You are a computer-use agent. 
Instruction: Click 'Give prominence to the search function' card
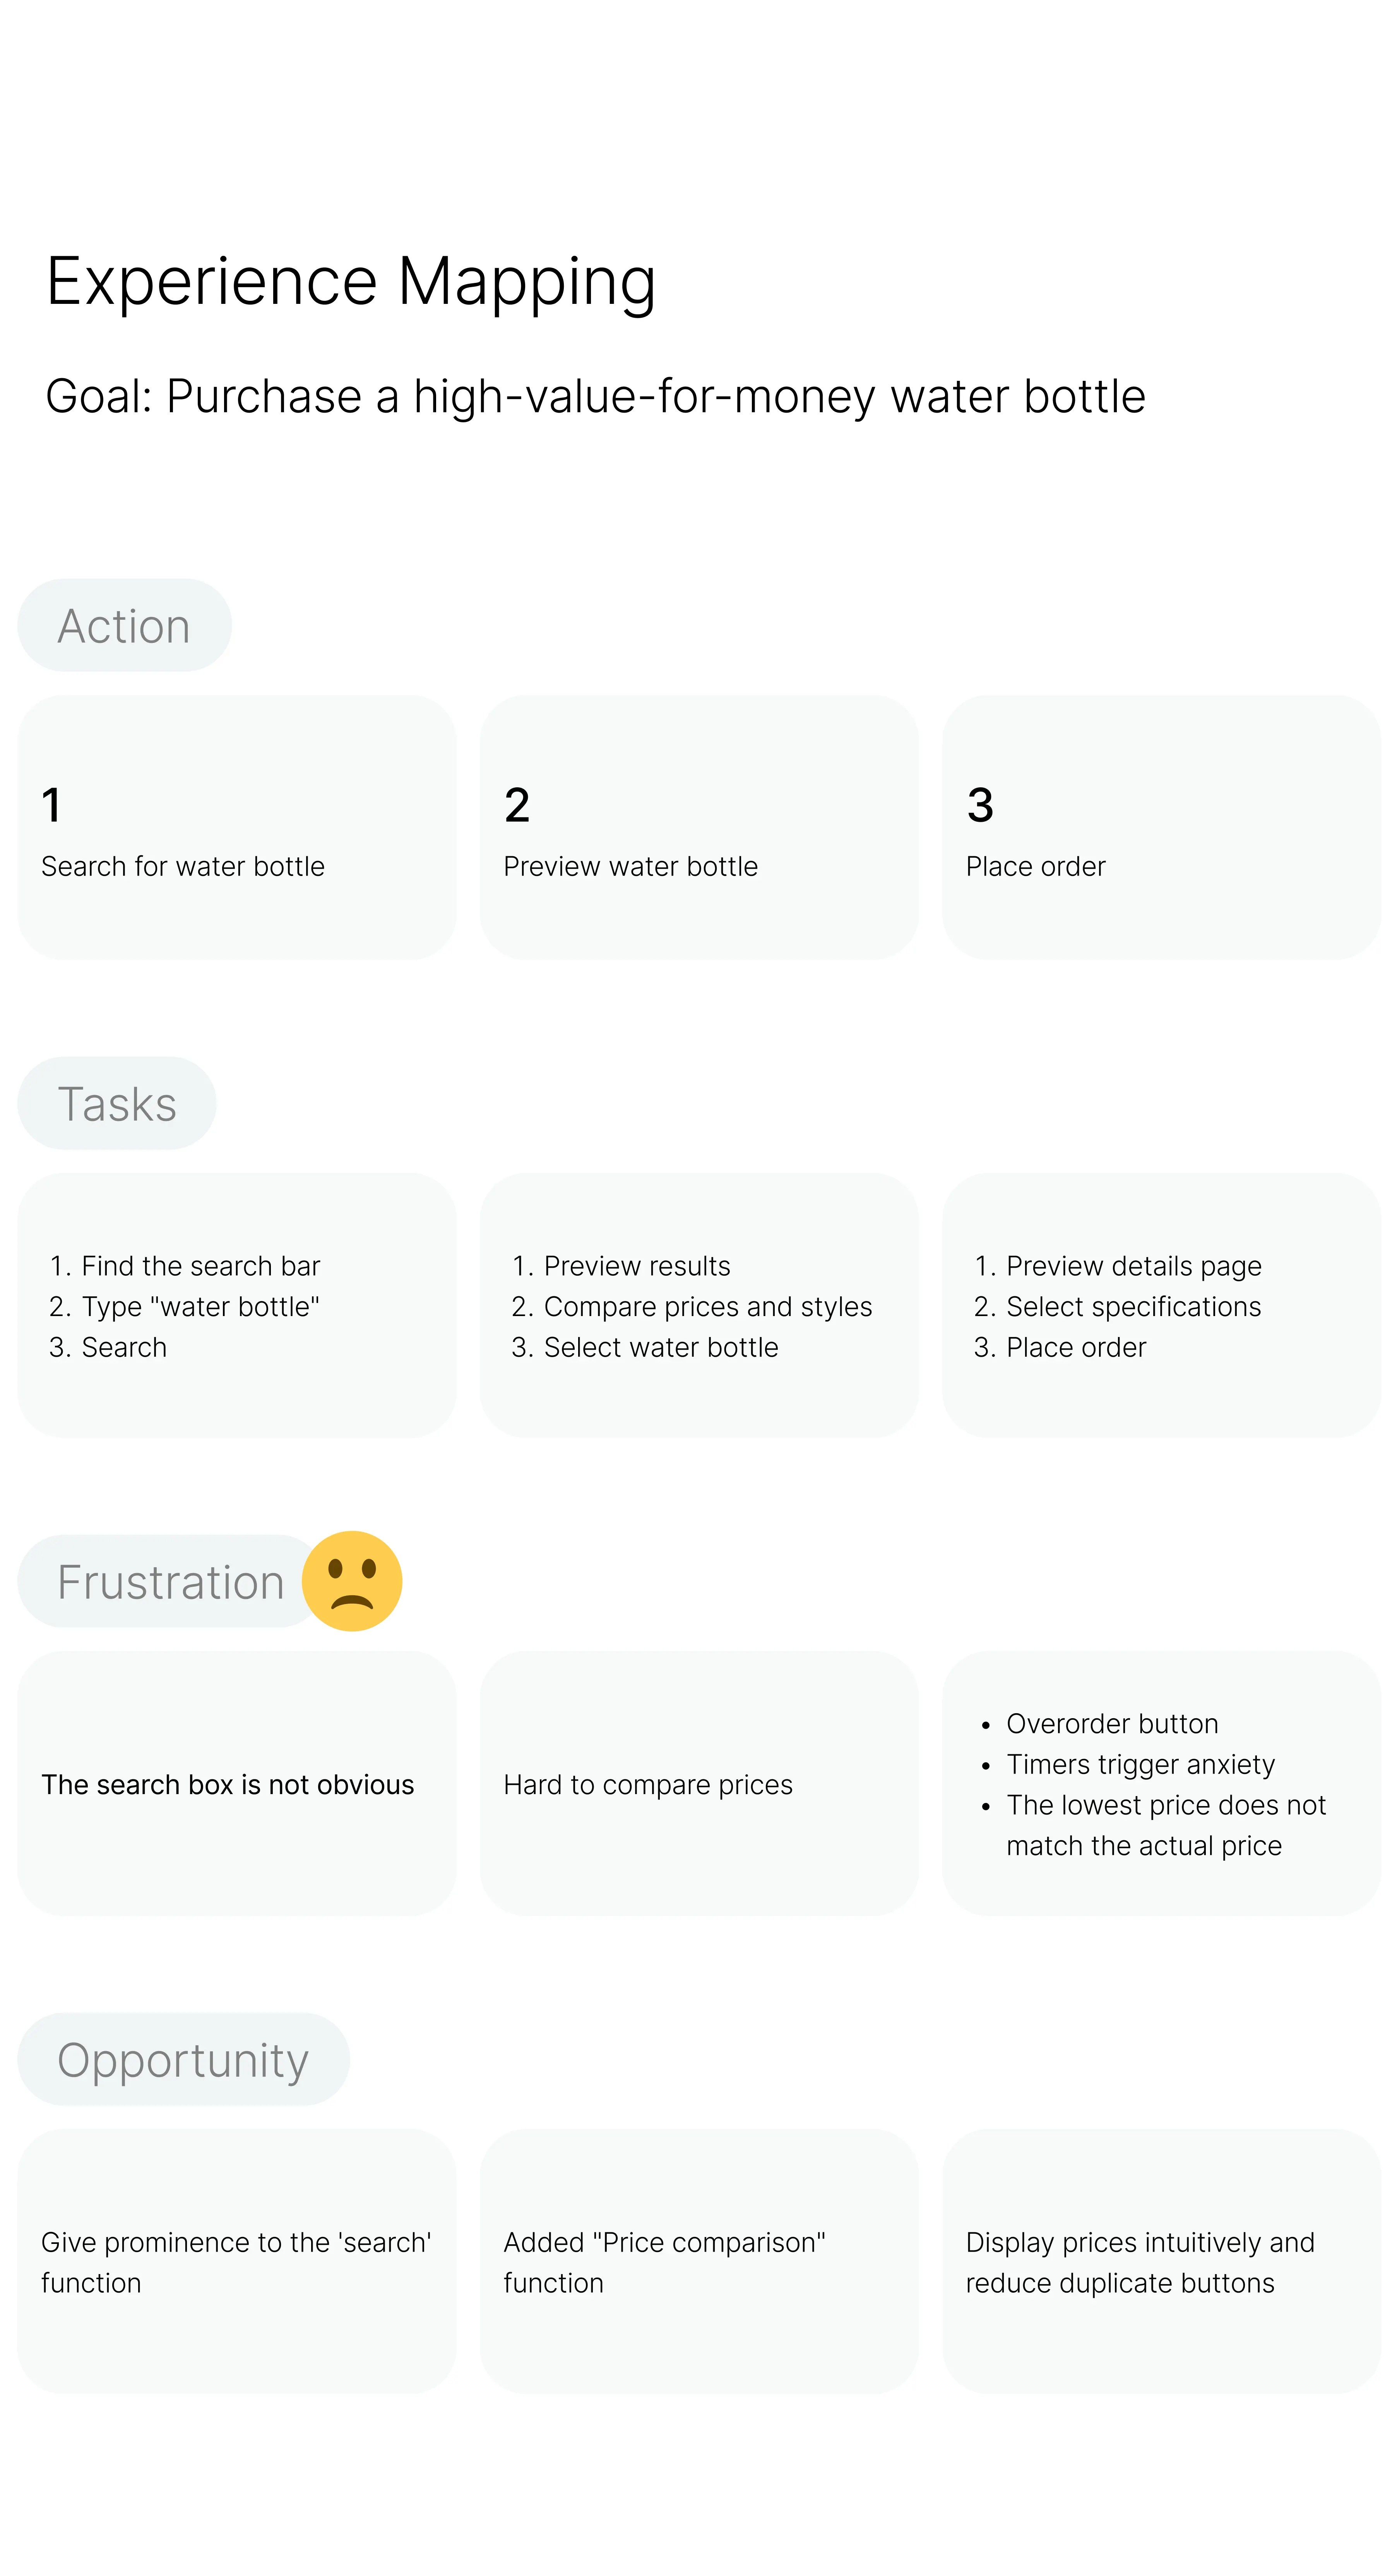click(236, 2262)
